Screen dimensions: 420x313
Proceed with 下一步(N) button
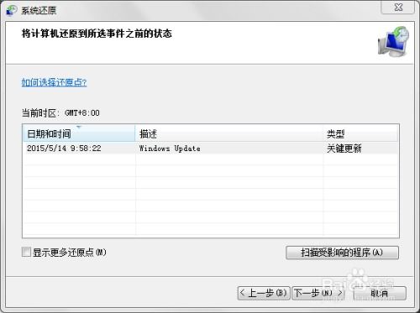coord(318,293)
